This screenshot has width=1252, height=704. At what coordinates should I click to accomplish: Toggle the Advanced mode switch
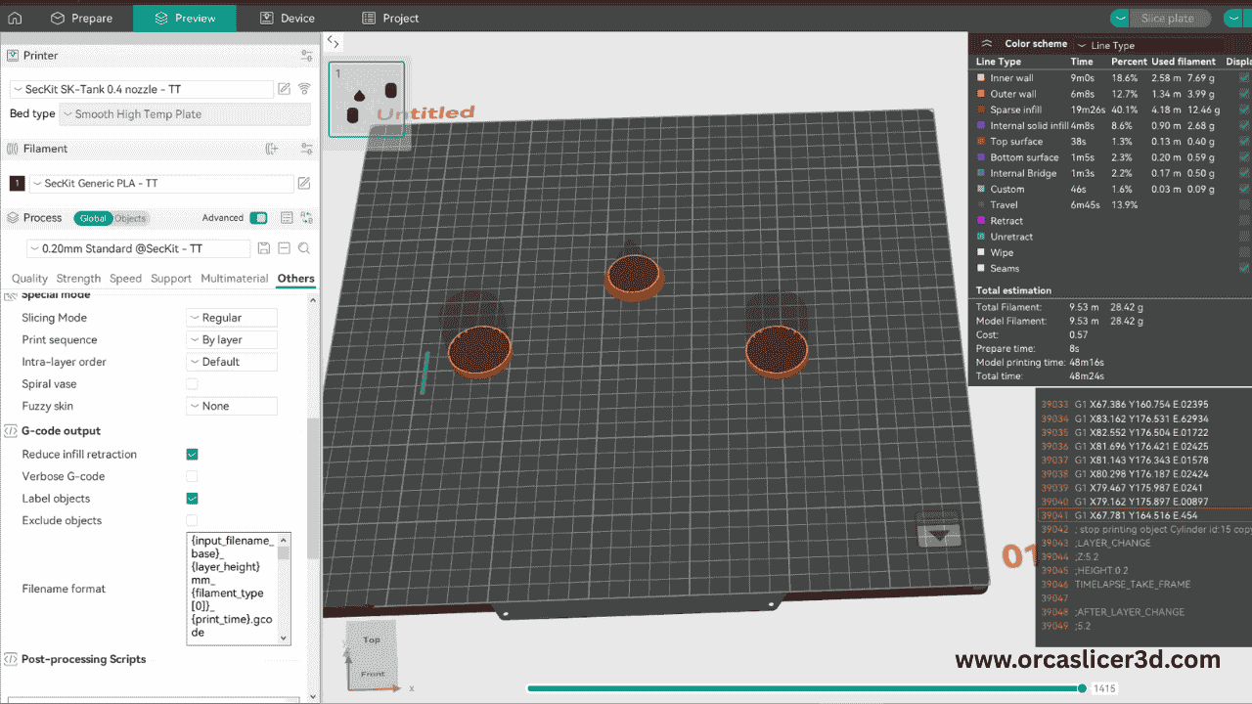258,218
